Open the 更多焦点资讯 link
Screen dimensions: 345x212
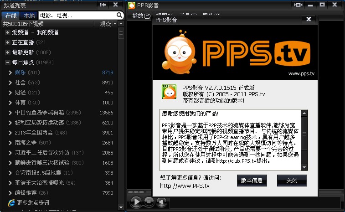[x=33, y=203]
